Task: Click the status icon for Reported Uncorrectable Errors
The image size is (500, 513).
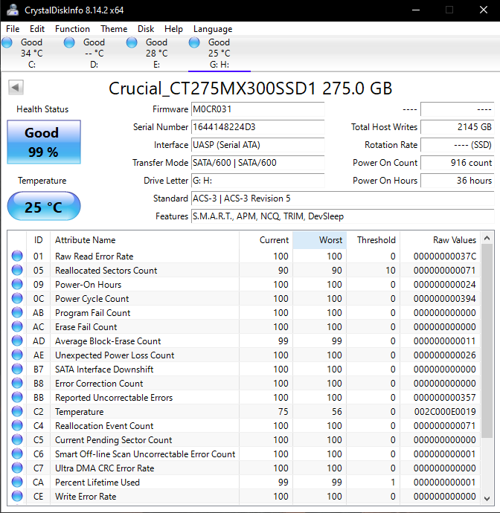Action: coord(17,397)
